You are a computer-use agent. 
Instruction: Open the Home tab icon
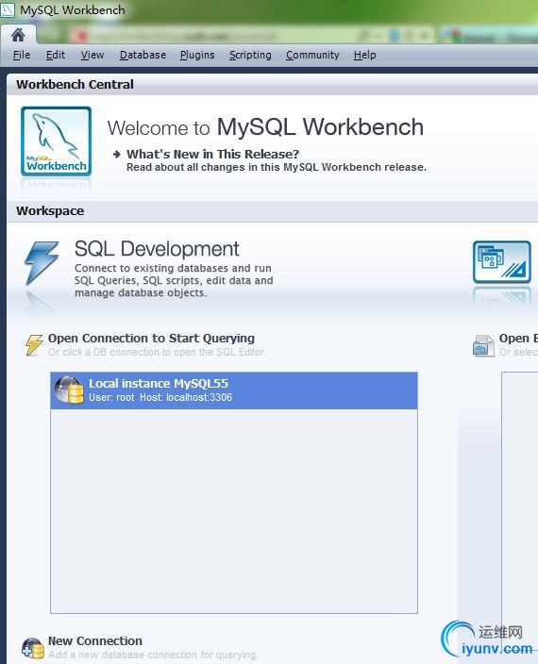click(x=18, y=35)
